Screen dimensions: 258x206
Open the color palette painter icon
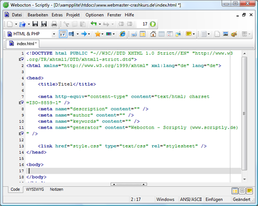234,34
